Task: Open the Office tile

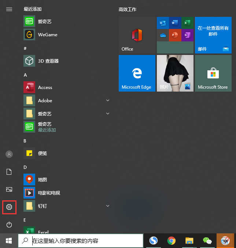Action: pyautogui.click(x=137, y=35)
